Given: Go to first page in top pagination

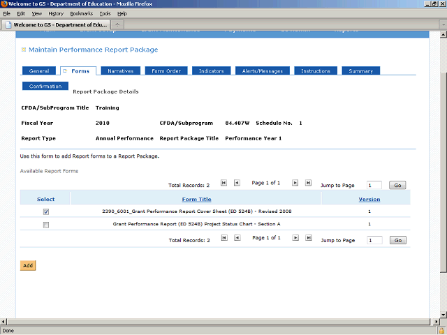Looking at the screenshot, I should point(223,183).
